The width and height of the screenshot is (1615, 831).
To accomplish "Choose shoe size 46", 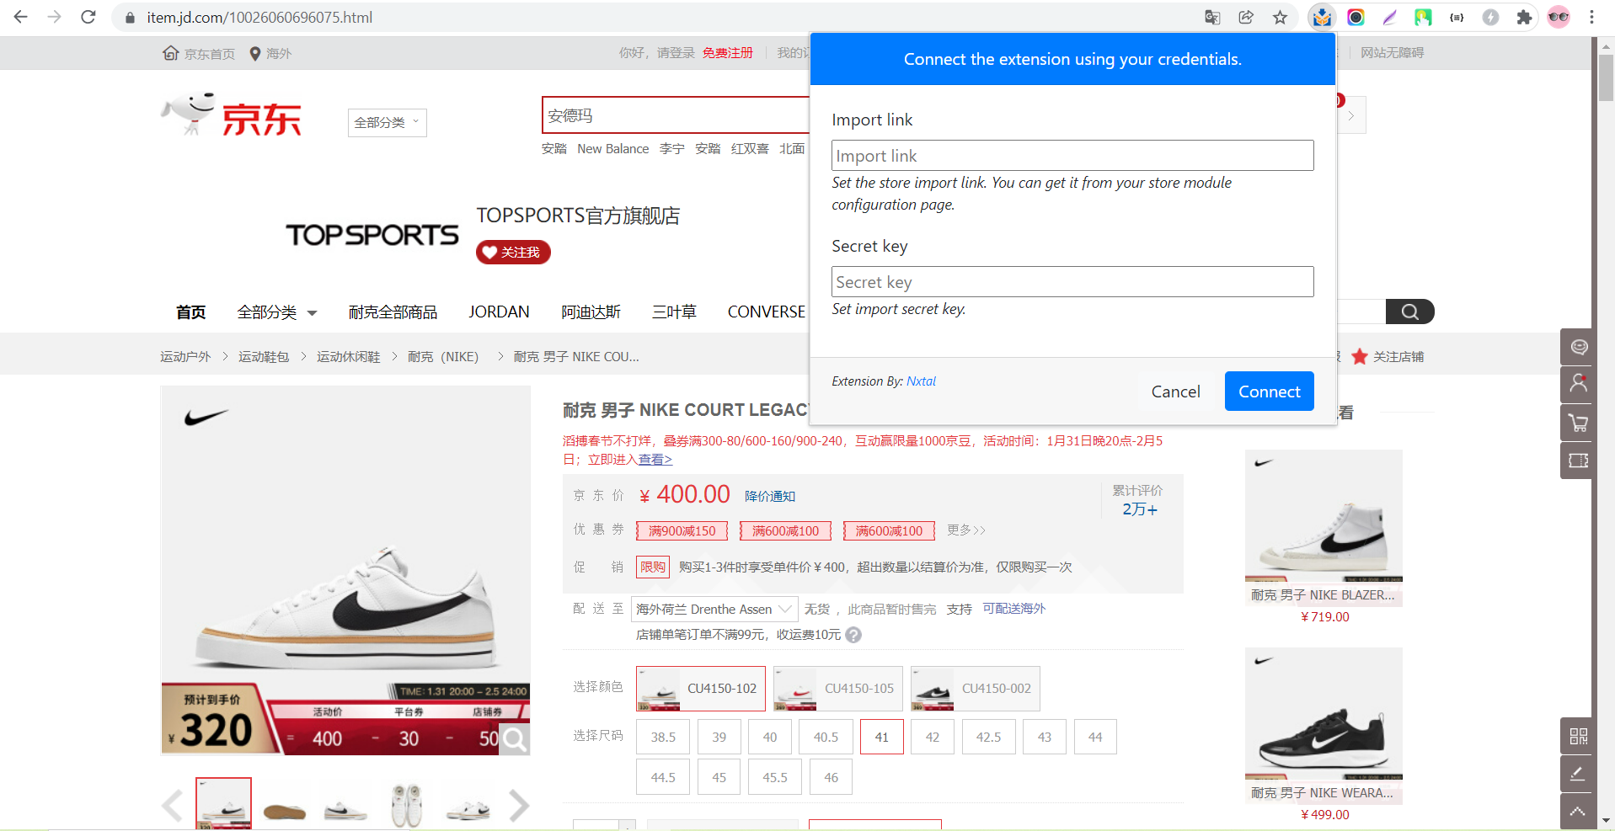I will tap(832, 777).
